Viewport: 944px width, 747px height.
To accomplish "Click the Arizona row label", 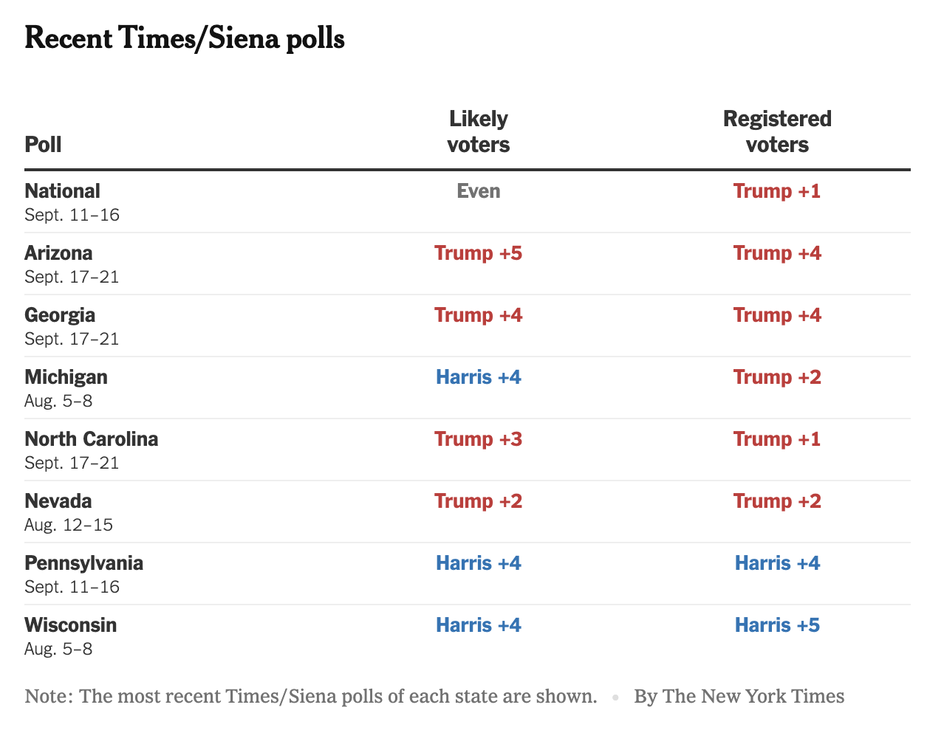I will point(58,253).
